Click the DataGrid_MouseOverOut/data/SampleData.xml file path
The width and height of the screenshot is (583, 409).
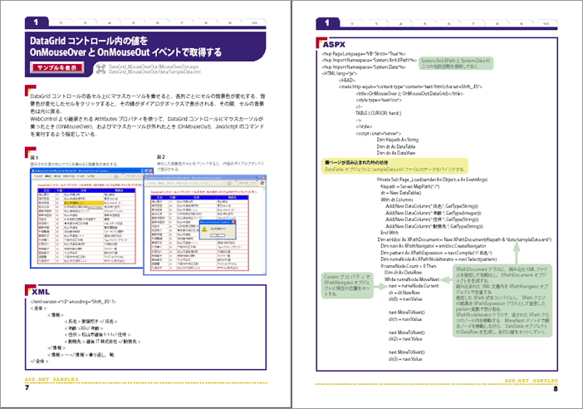[154, 71]
